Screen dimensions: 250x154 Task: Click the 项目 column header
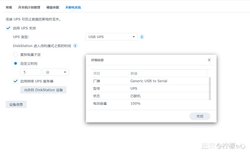point(109,73)
